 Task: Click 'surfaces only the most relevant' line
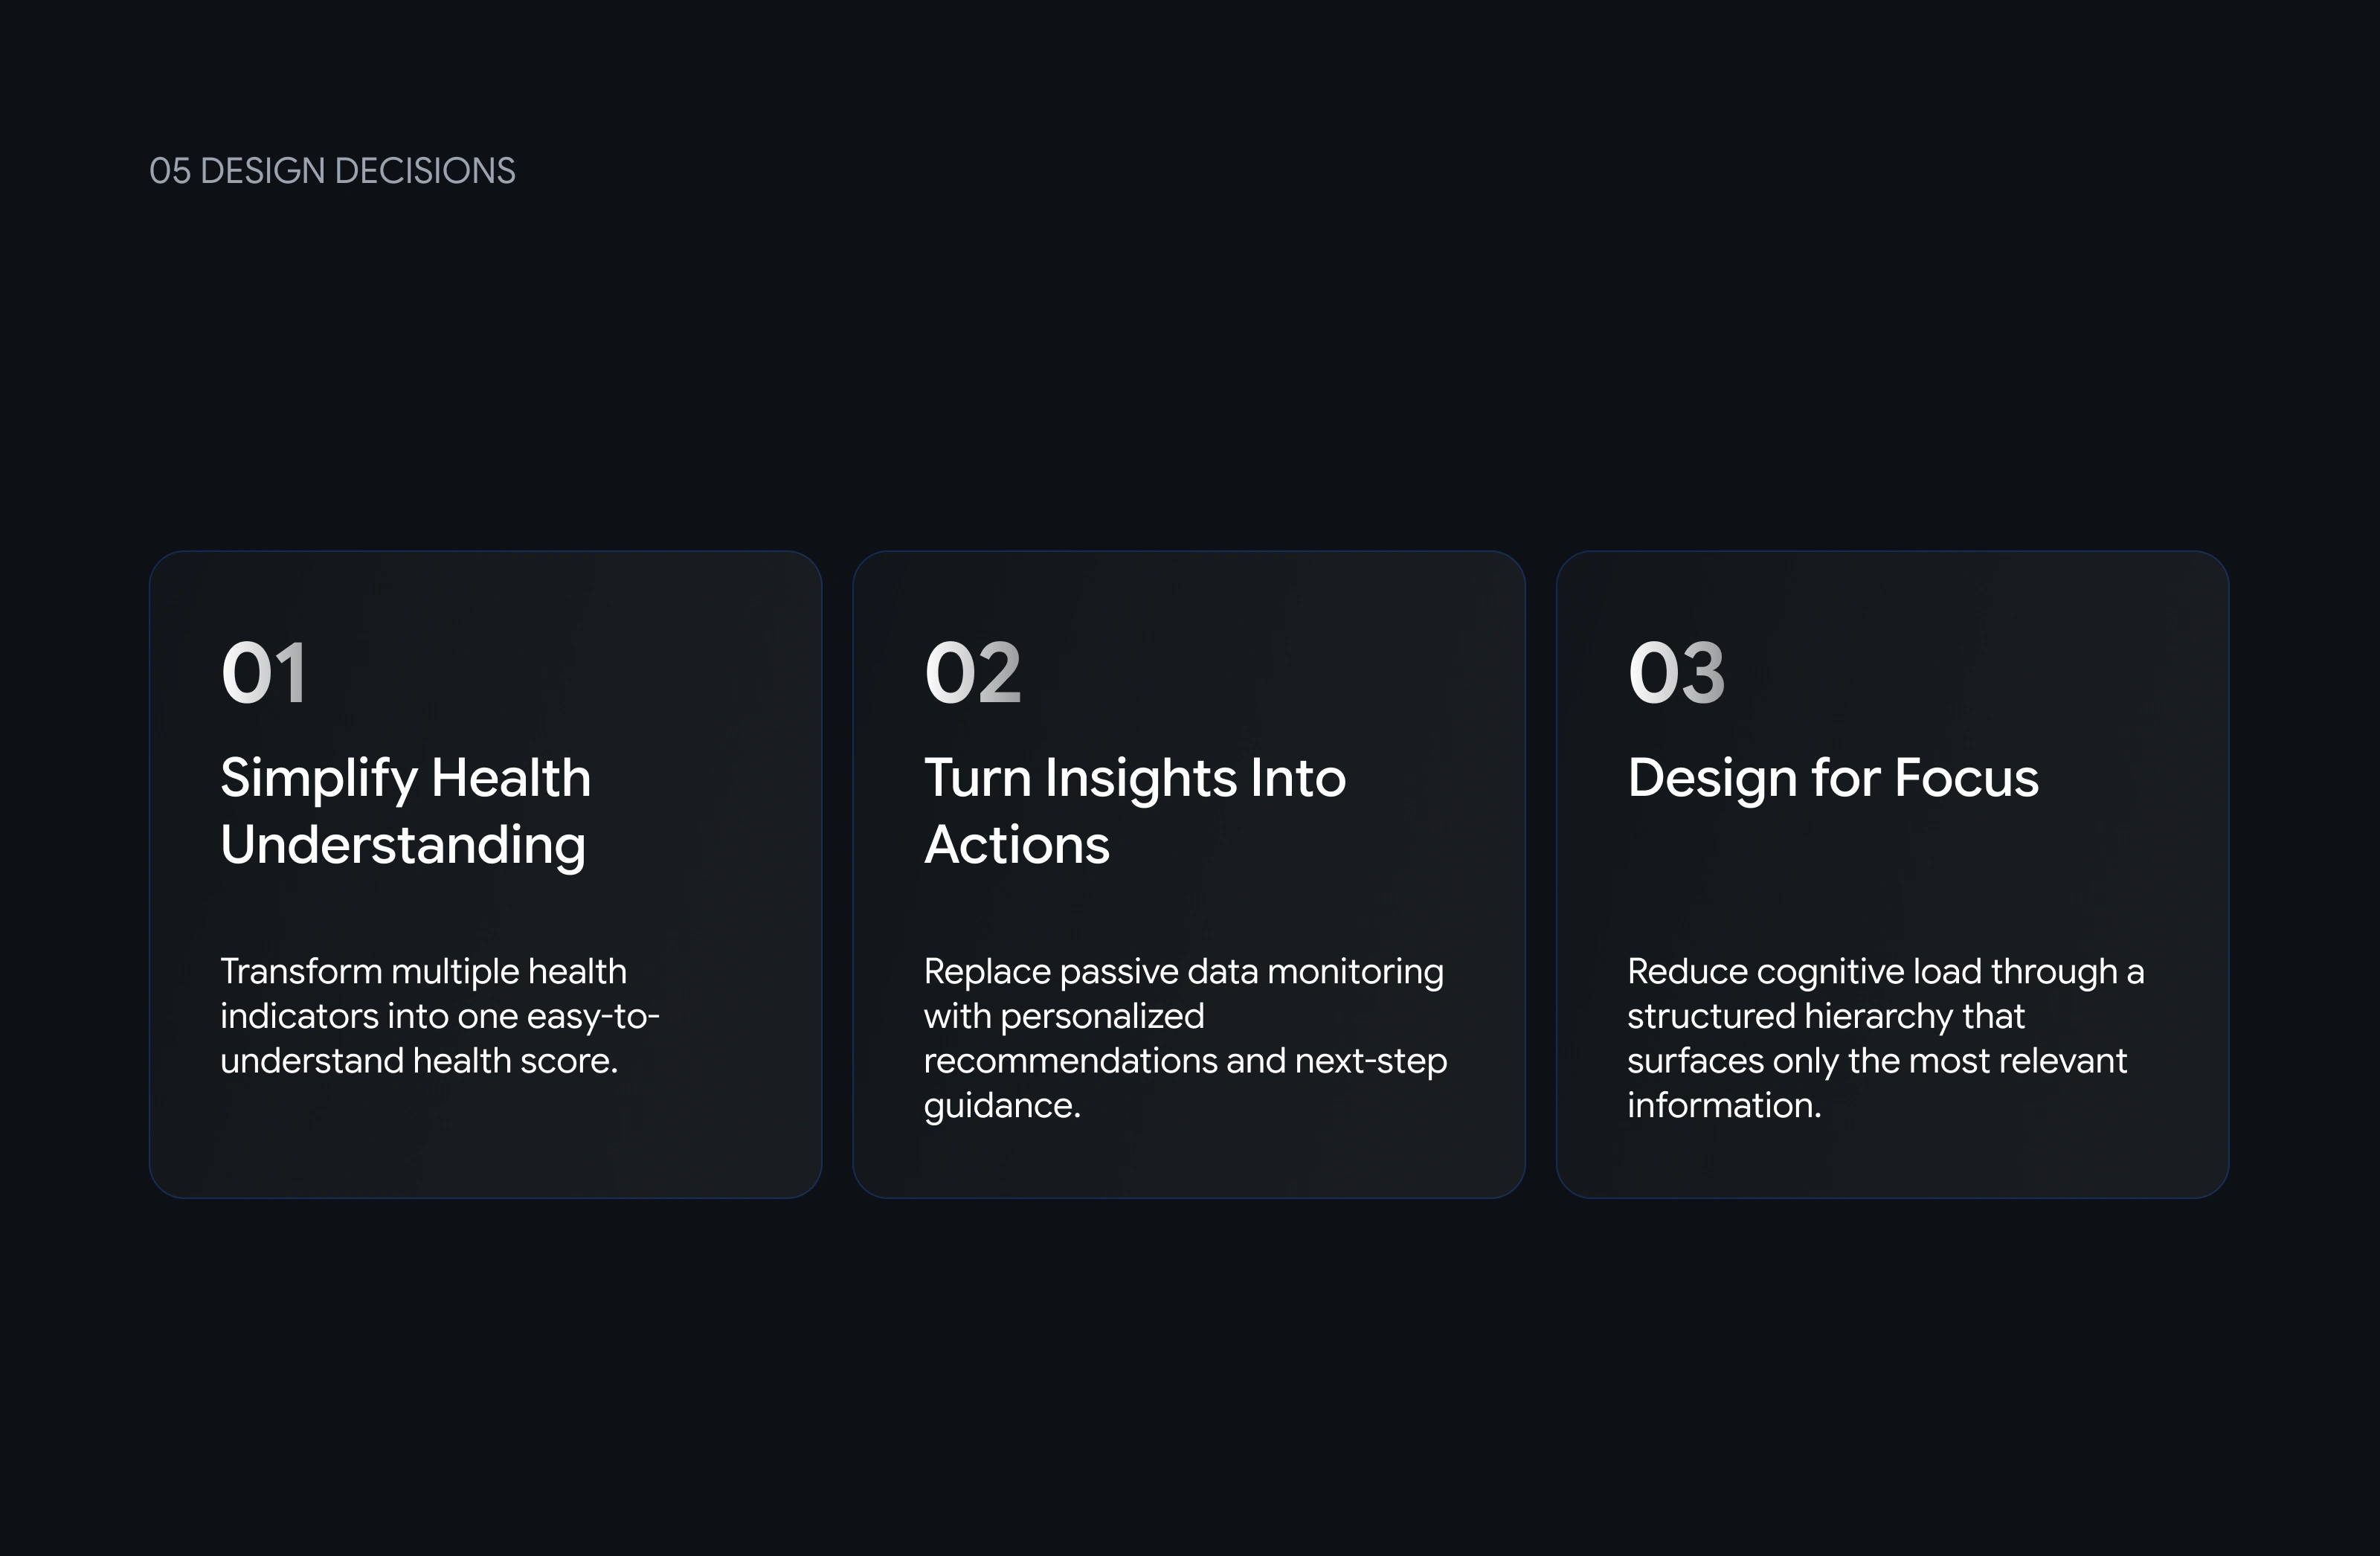click(1876, 1060)
